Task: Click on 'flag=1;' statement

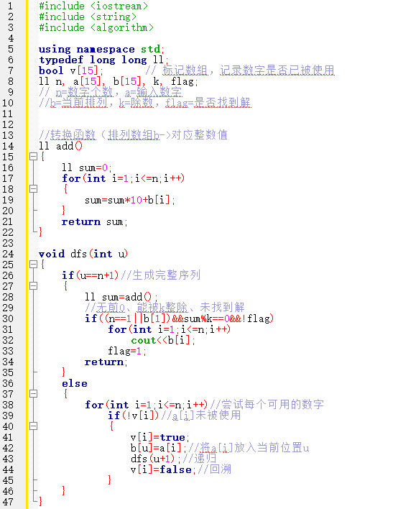Action: point(127,351)
